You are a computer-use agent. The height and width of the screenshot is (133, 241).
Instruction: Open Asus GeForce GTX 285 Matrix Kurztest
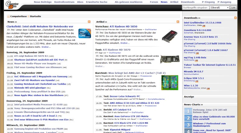pyautogui.click(x=131, y=116)
